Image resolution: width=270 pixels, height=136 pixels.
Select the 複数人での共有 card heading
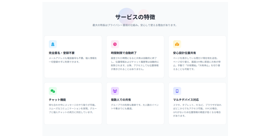(121, 100)
